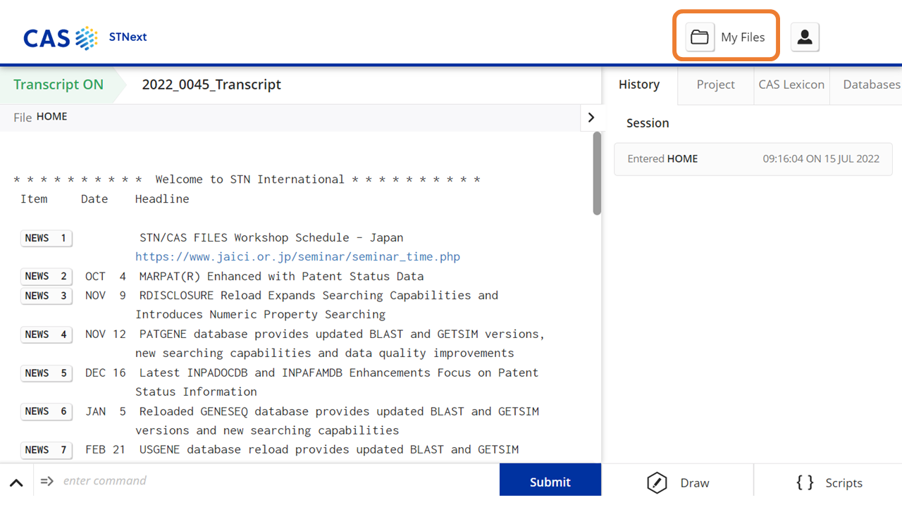
Task: Click the Item column header
Action: coord(34,199)
